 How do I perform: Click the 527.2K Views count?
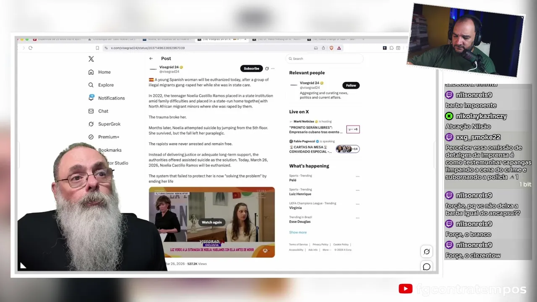[197, 264]
